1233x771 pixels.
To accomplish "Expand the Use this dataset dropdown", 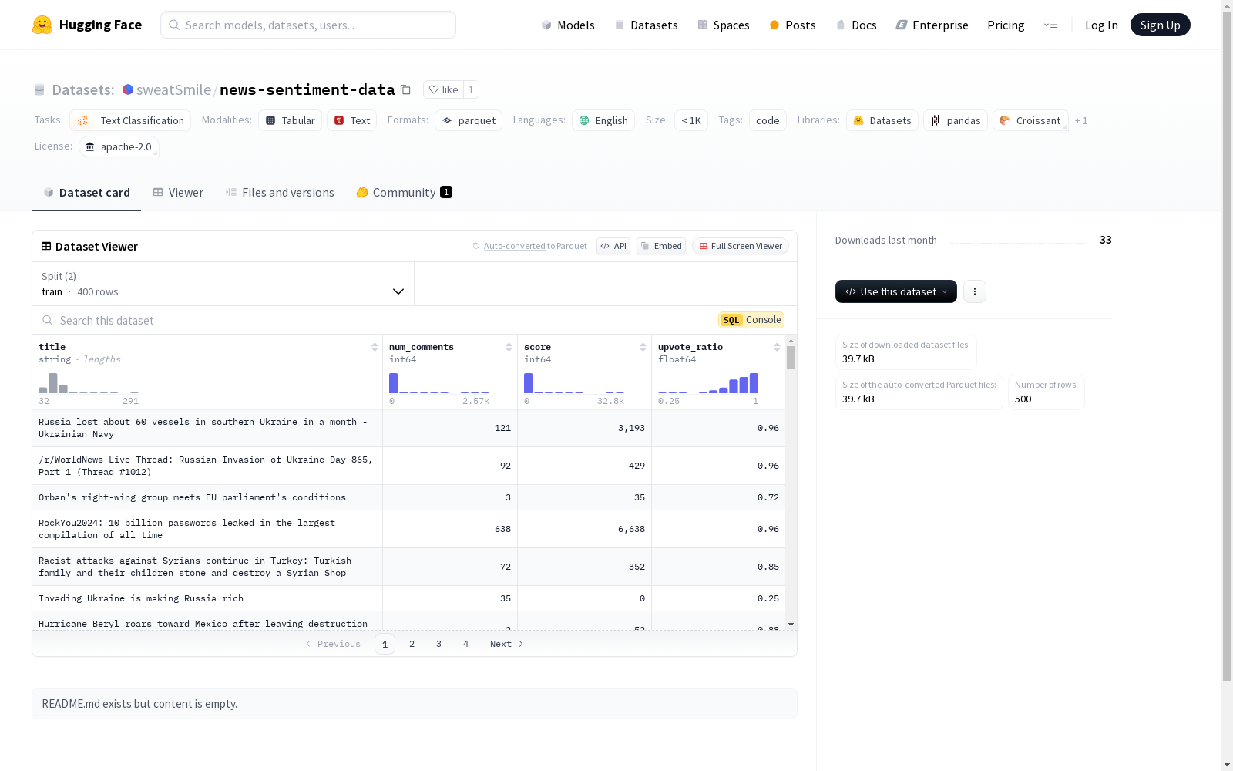I will click(x=896, y=291).
